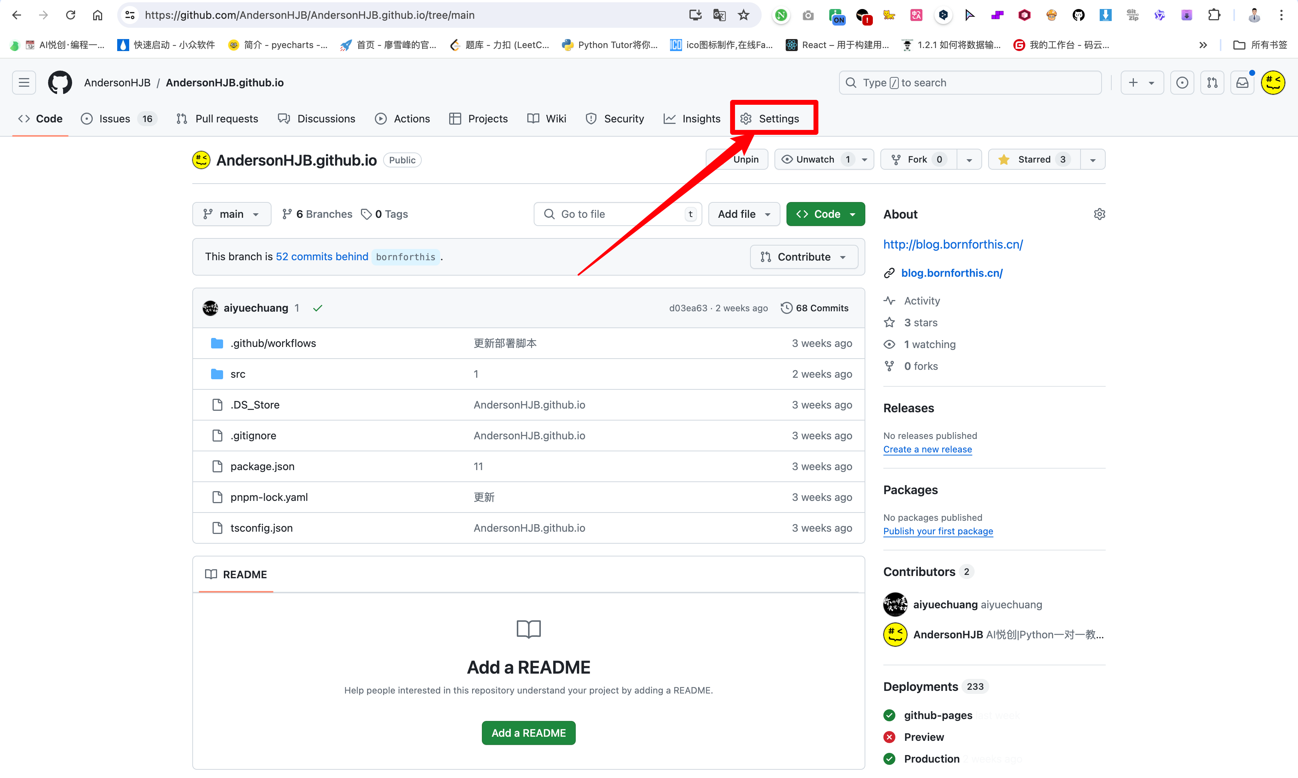Screen dimensions: 1298x778
Task: Focus the Type / to search box
Action: [x=970, y=82]
